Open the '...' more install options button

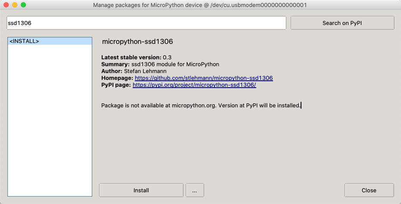point(195,190)
